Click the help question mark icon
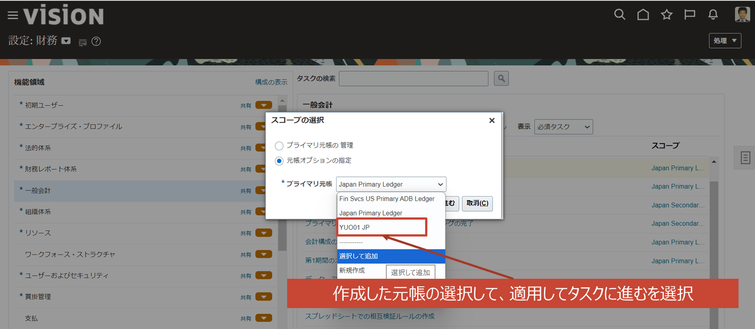755x329 pixels. click(x=96, y=41)
